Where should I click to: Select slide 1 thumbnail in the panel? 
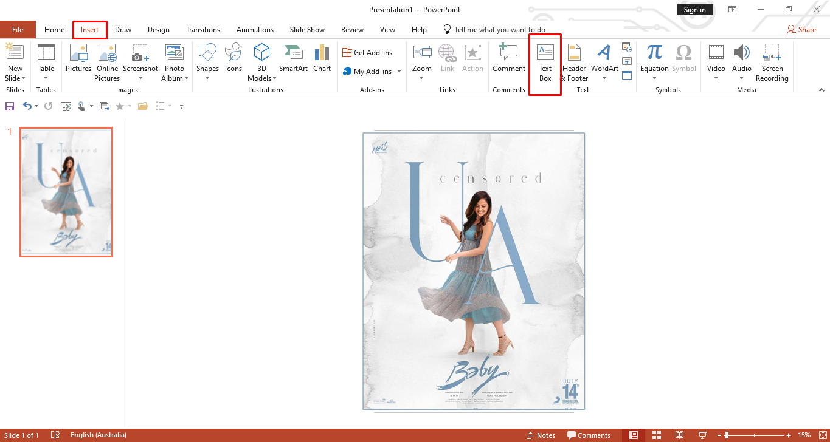66,192
